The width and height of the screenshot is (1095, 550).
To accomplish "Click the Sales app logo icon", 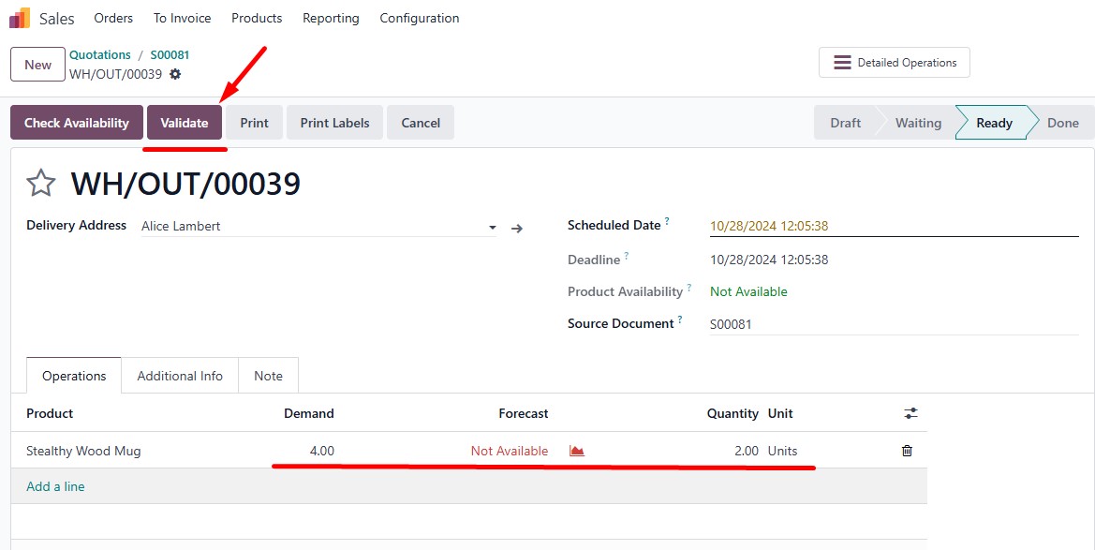I will pos(20,18).
